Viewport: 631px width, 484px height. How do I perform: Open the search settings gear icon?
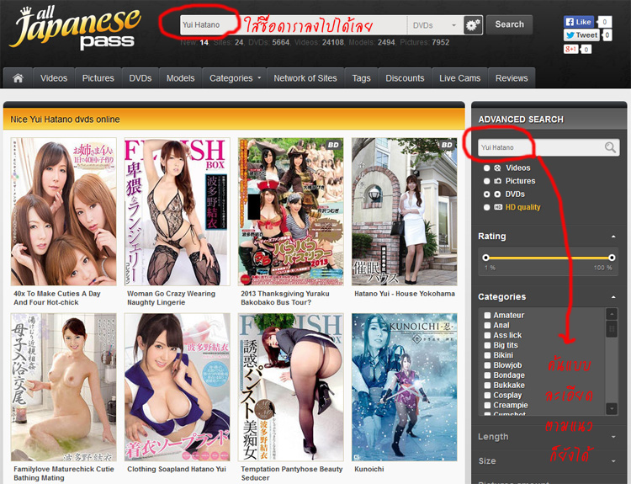(x=473, y=25)
